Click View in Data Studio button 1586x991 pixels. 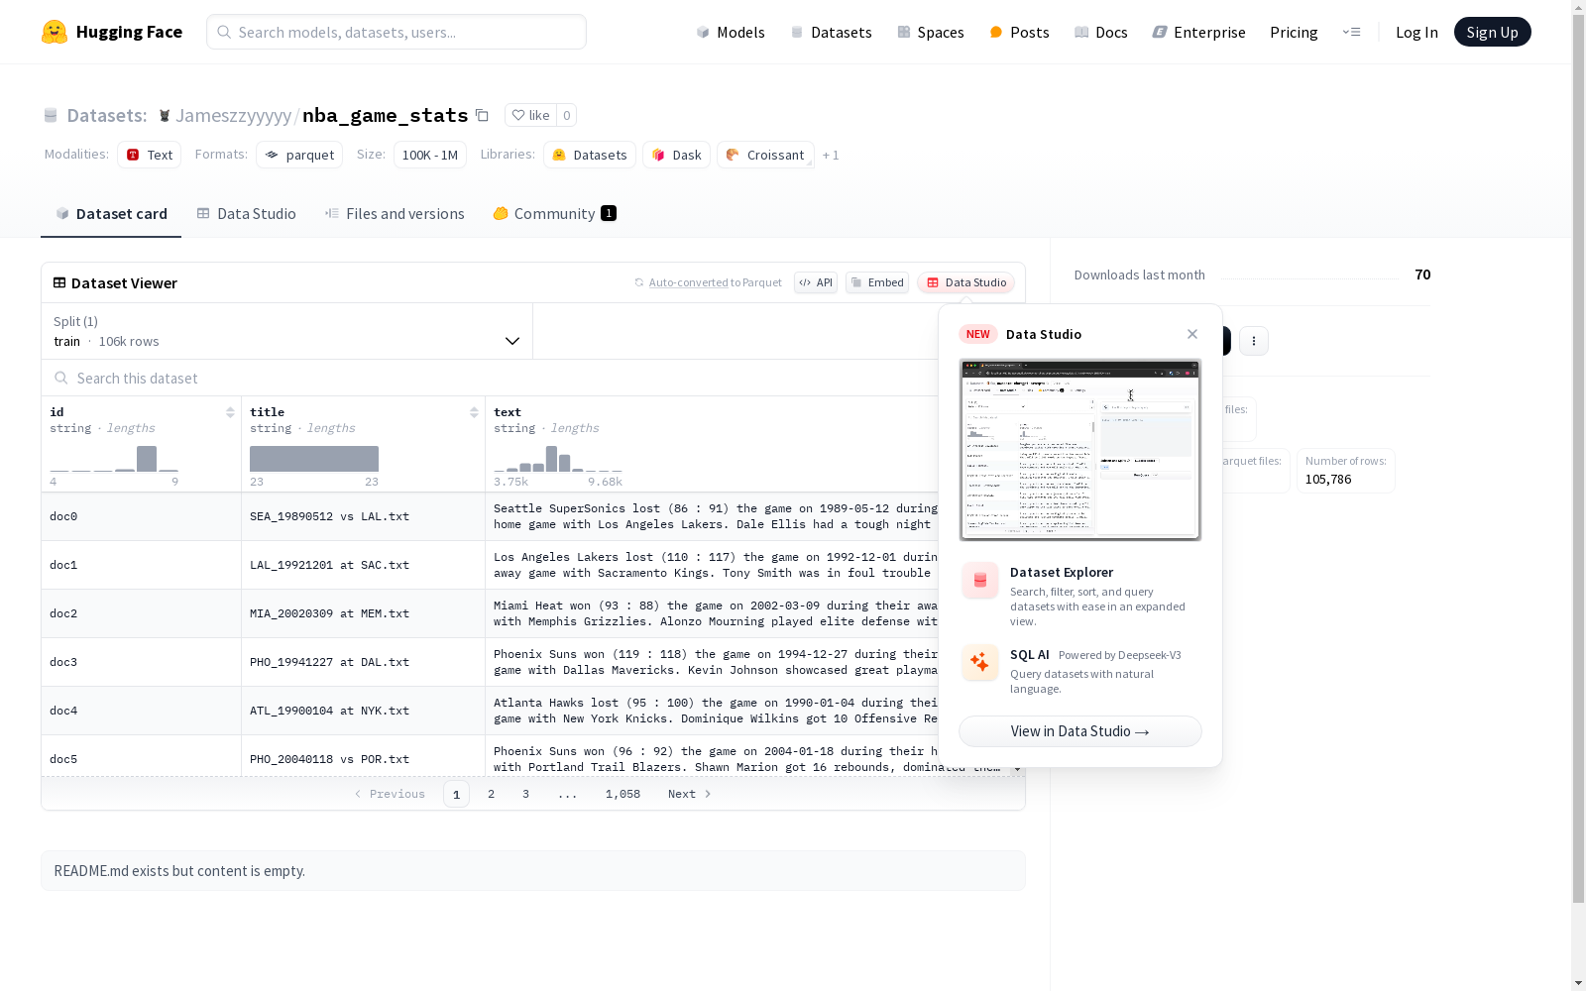point(1080,731)
